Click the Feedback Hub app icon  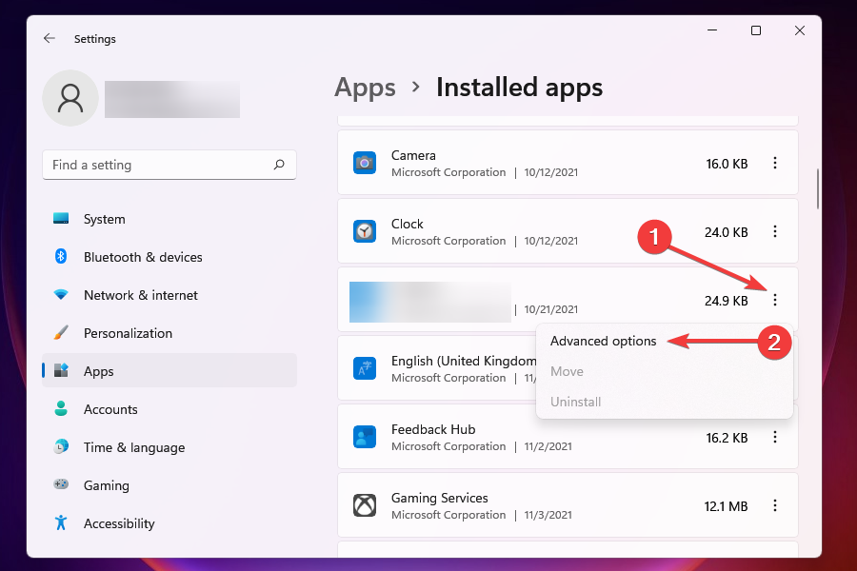(x=365, y=437)
